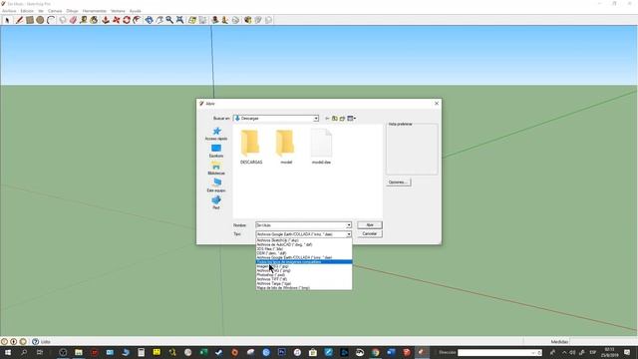Viewport: 638px width, 359px height.
Task: Select the Paint Bucket tool
Action: pos(94,20)
